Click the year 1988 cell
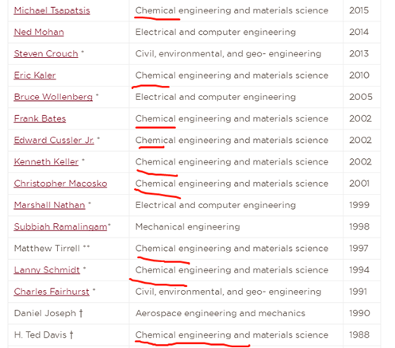Image resolution: width=395 pixels, height=348 pixels. [x=362, y=335]
